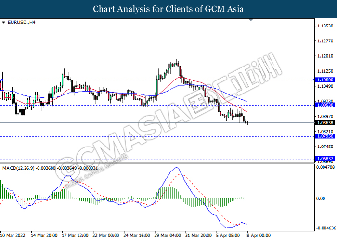
Task: Click the 5 Apr 08:00 time label
Action: [x=228, y=235]
